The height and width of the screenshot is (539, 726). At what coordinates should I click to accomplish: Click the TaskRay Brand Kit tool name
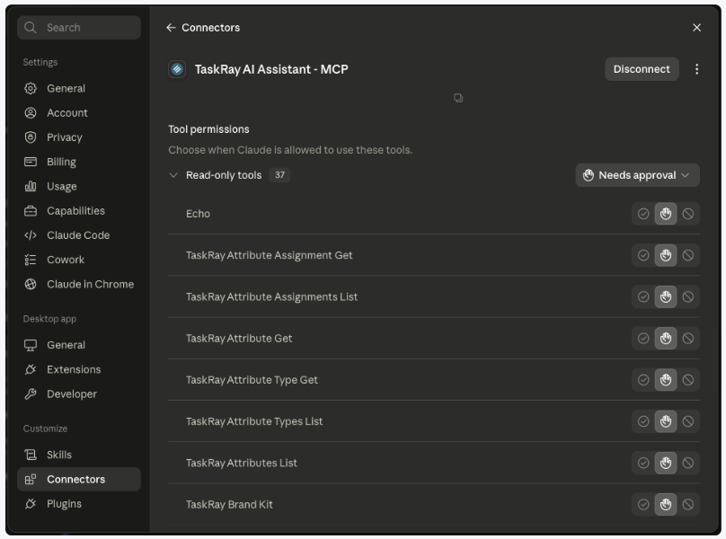tap(229, 505)
